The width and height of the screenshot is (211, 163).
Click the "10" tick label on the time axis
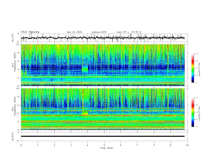187,145
